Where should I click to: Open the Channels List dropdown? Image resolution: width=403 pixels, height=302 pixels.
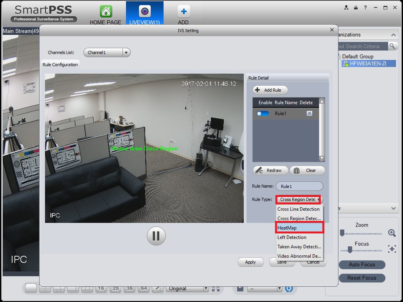coord(107,52)
